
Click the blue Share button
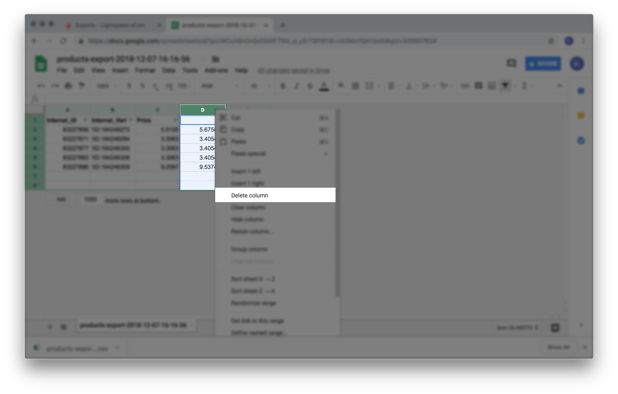[x=543, y=64]
